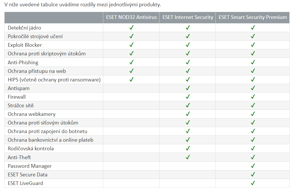This screenshot has height=189, width=304.
Task: Select the ESET Internet Security column header
Action: click(x=188, y=17)
